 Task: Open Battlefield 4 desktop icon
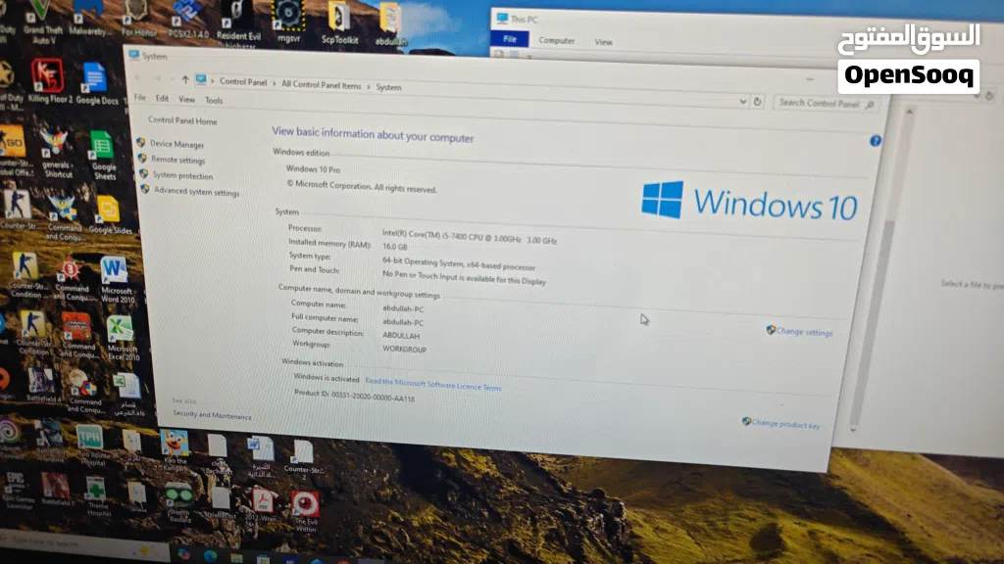pos(42,386)
